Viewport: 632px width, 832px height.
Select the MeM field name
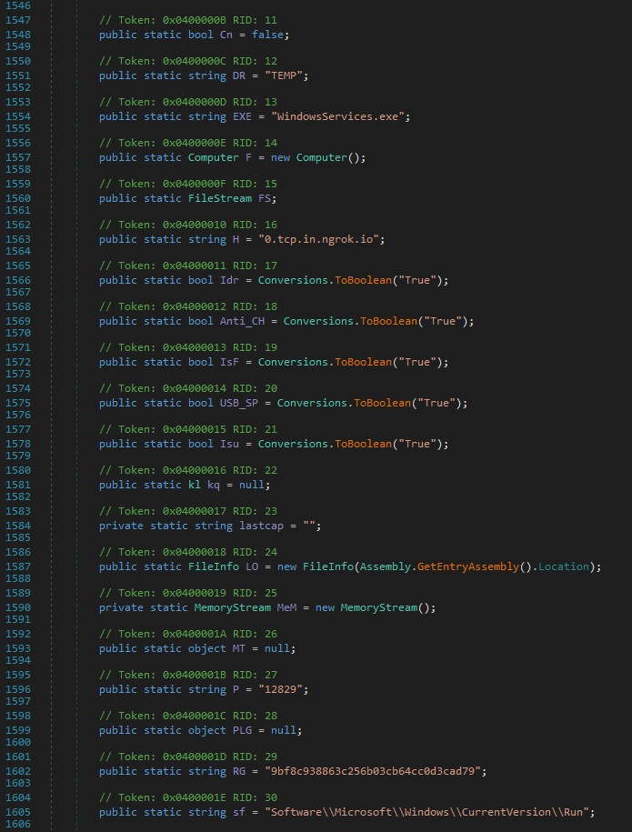(x=286, y=607)
